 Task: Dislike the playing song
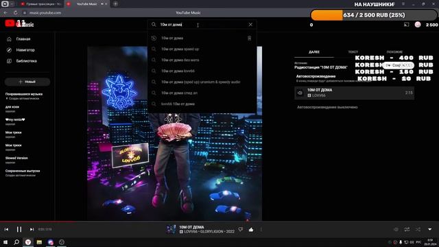point(241,230)
